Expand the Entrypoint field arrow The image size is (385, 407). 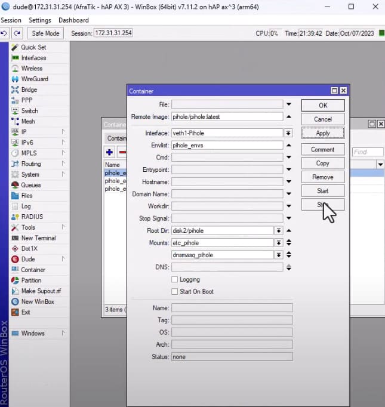[x=289, y=169]
